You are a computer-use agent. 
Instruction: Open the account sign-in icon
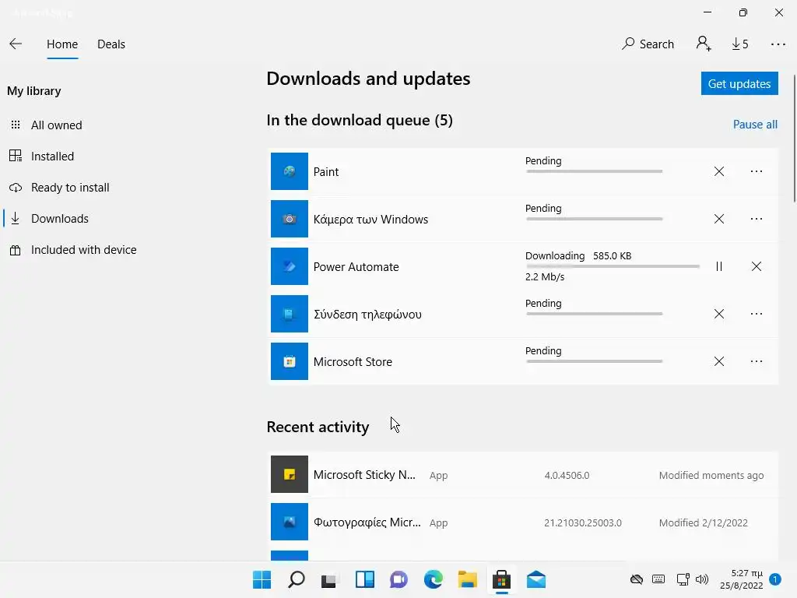pos(704,44)
